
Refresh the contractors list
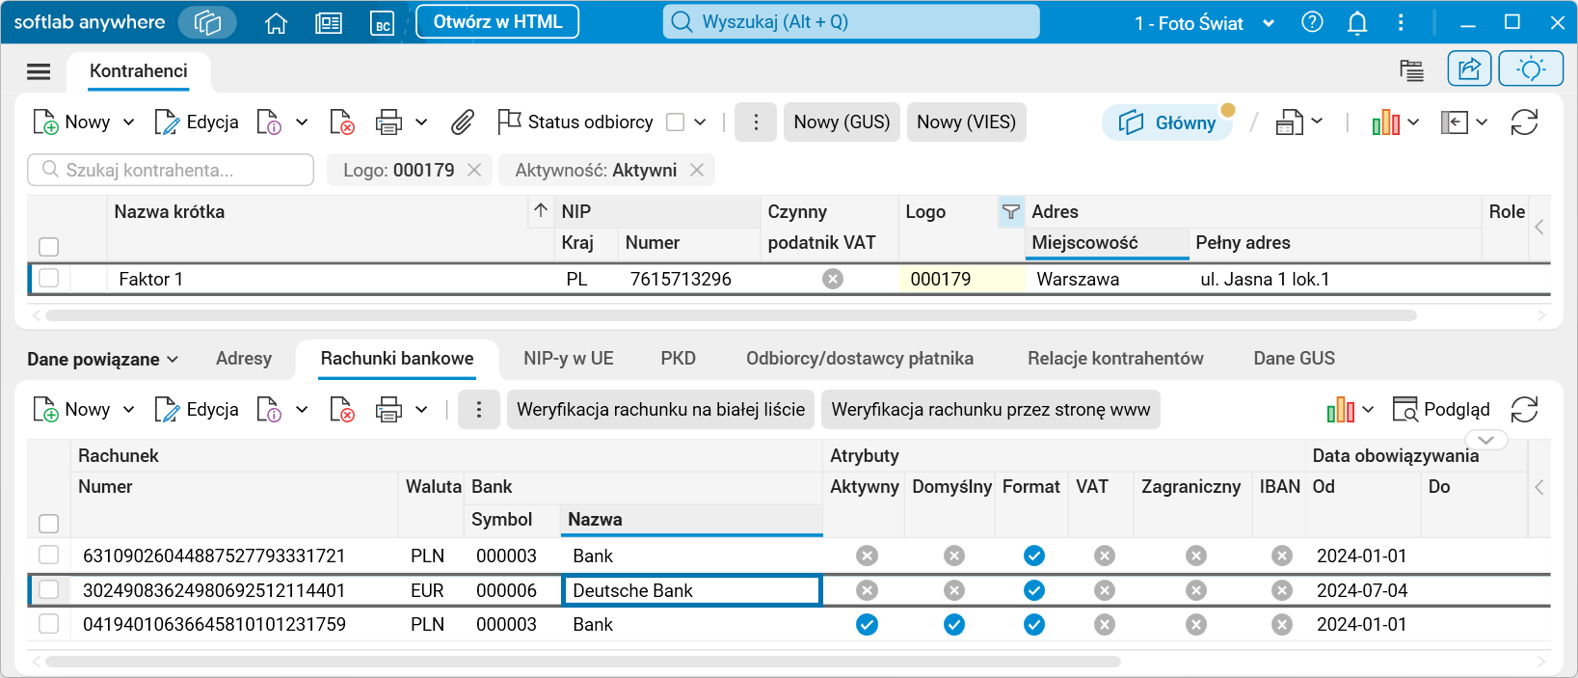[1524, 122]
